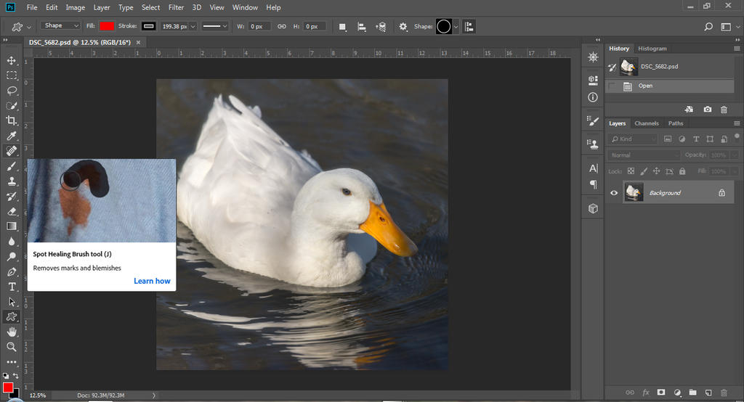Activate the Zoom tool
This screenshot has height=402, width=744.
click(x=12, y=347)
